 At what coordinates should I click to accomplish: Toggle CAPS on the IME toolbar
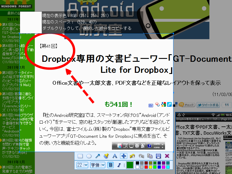click(x=157, y=144)
